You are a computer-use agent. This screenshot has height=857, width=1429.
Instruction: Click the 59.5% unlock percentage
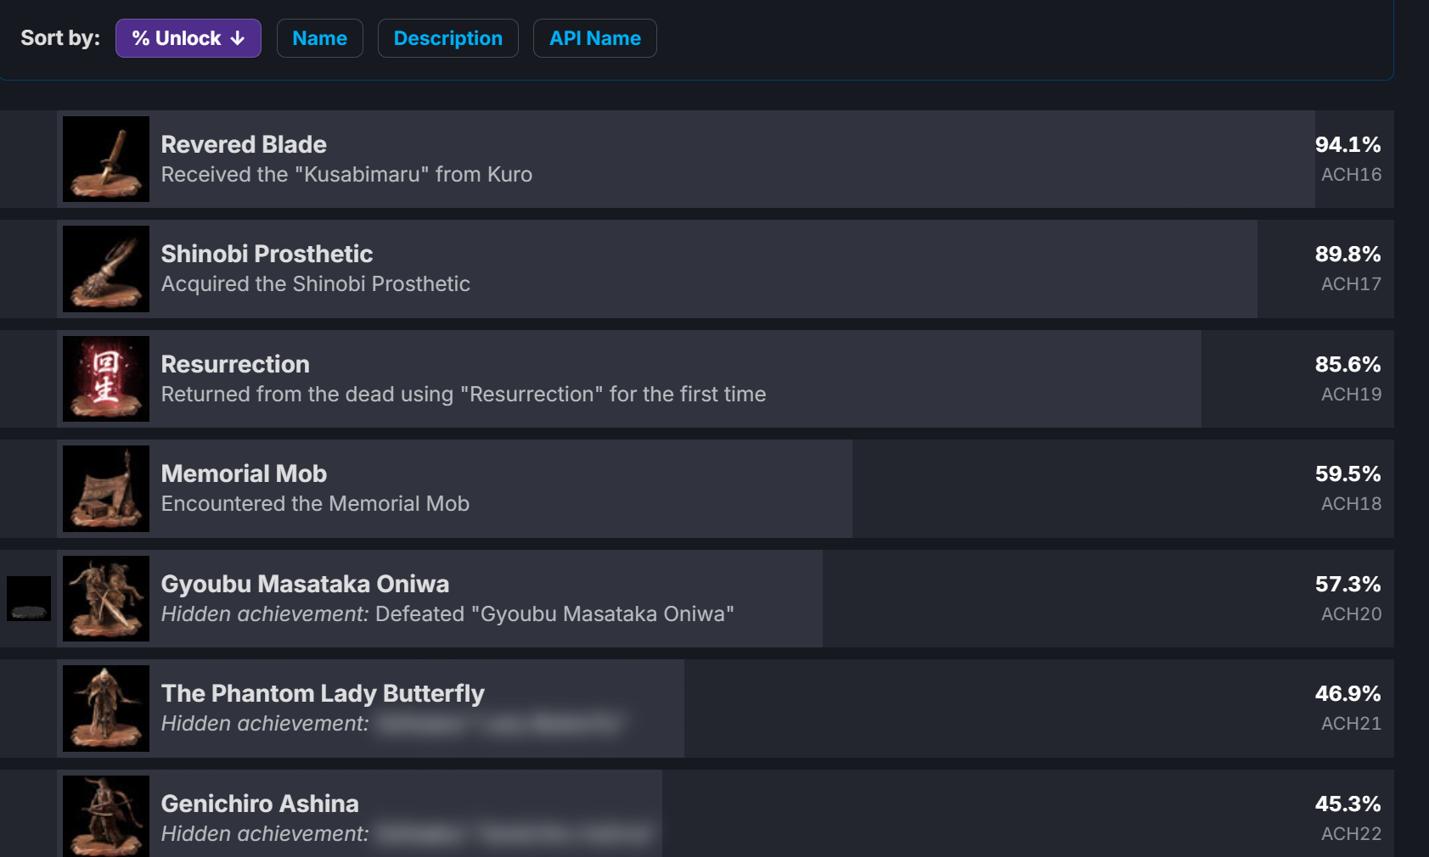[x=1347, y=473]
